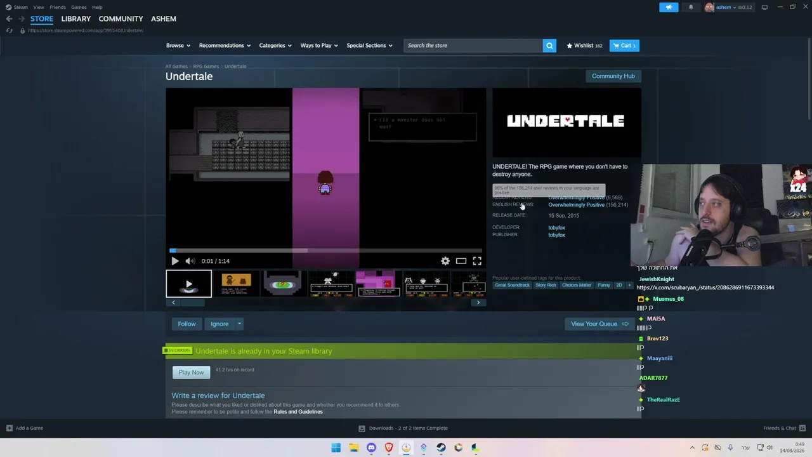Open Downloads status at bottom
The width and height of the screenshot is (812, 457).
[x=403, y=428]
